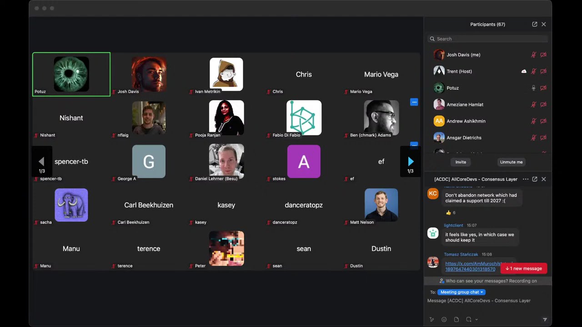Go to next gallery page with right arrow
The width and height of the screenshot is (582, 327).
pyautogui.click(x=411, y=161)
